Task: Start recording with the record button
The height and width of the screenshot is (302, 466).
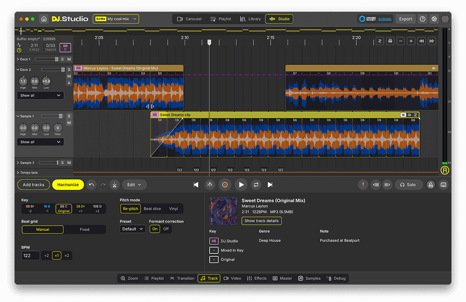Action: point(225,185)
